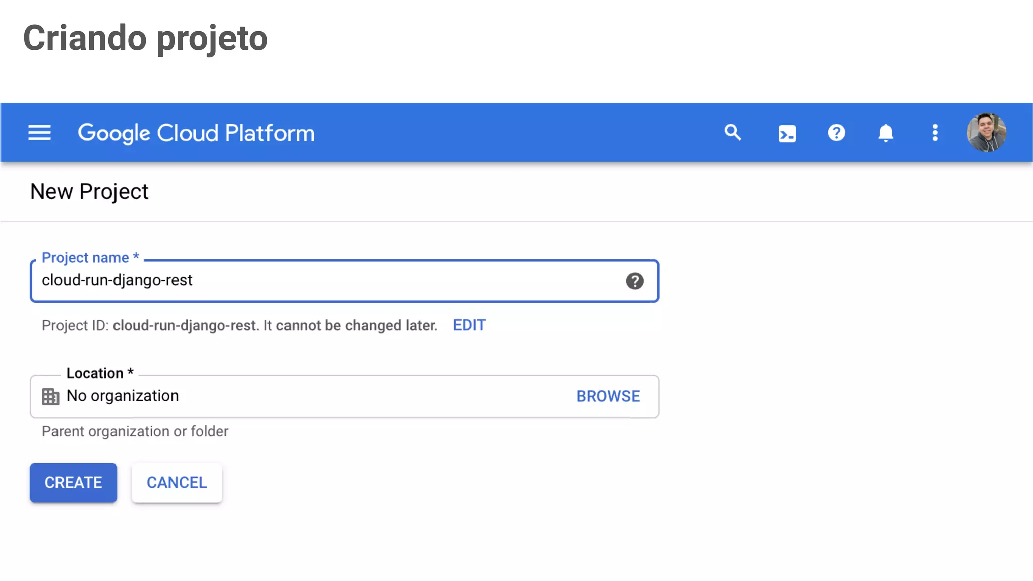Select the 'New Project' heading text
1033x581 pixels.
(89, 192)
